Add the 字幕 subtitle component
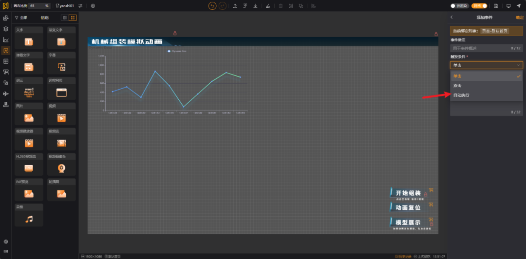The height and width of the screenshot is (259, 526). 61,63
